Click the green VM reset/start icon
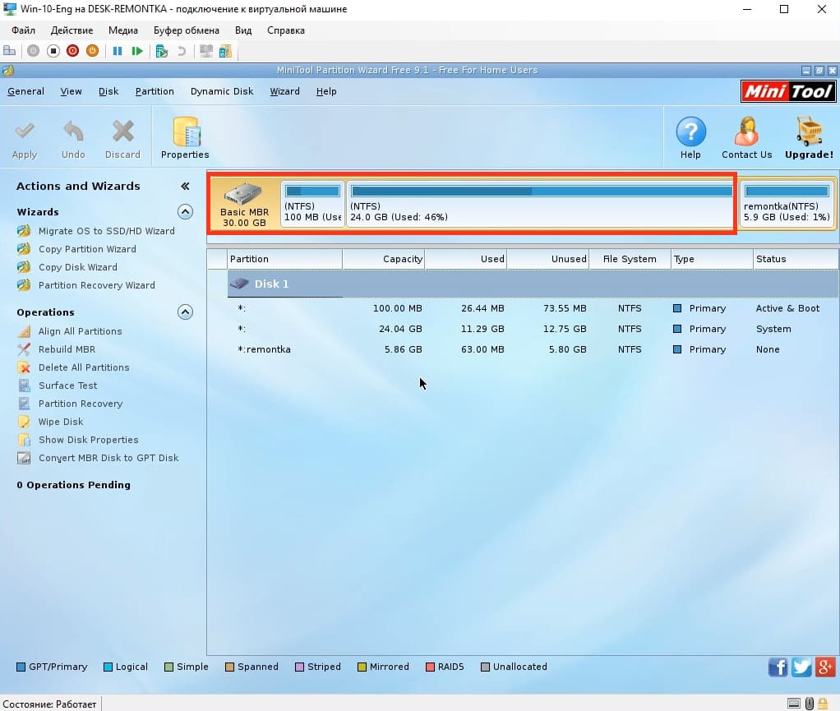The height and width of the screenshot is (711, 840). tap(137, 51)
